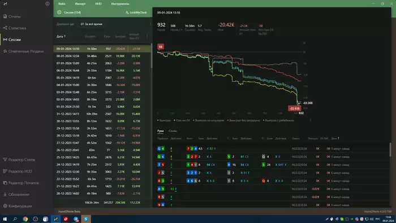Sort sessions by Amount Won EV column
396x223 pixels.
coord(134,36)
